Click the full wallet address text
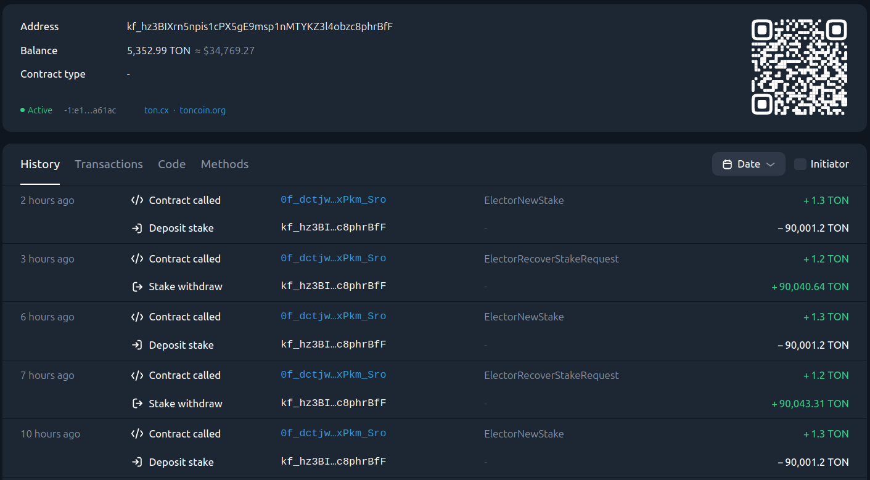Viewport: 870px width, 480px height. pyautogui.click(x=260, y=27)
